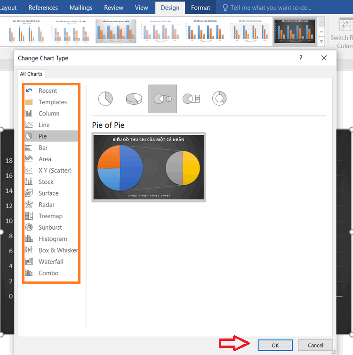The height and width of the screenshot is (355, 353).
Task: Apply the fifth bold-color chart style
Action: (x=205, y=31)
